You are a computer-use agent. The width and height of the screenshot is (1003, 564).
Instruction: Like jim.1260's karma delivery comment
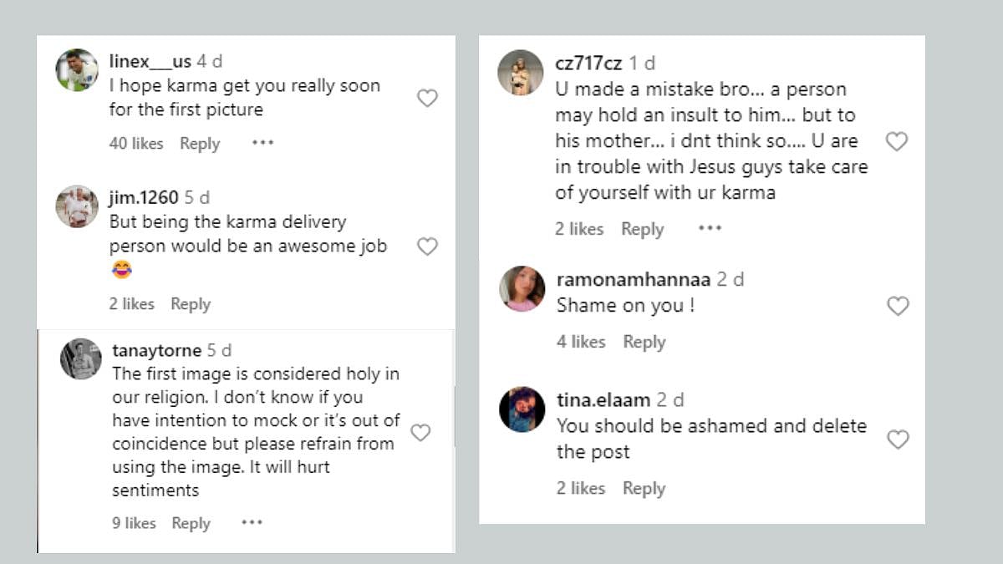tap(427, 246)
